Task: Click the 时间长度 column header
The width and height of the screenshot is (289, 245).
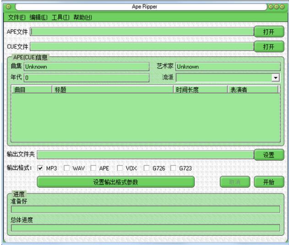Action: pos(201,90)
